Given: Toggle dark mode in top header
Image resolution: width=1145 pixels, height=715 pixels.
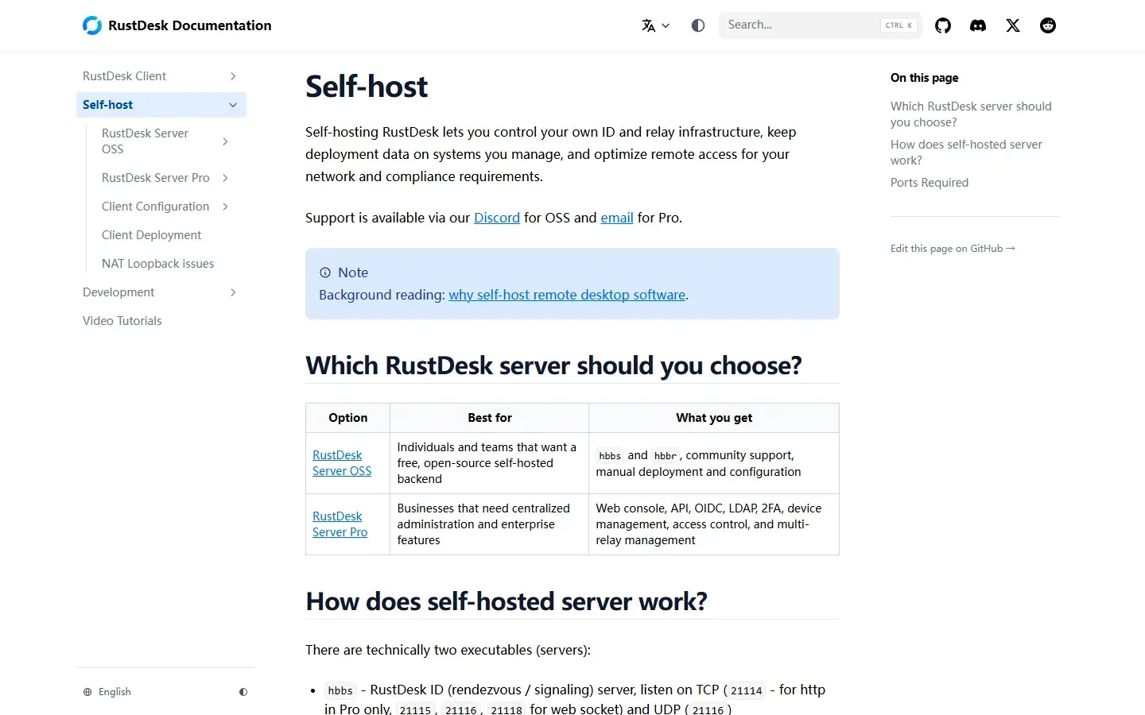Looking at the screenshot, I should (698, 25).
